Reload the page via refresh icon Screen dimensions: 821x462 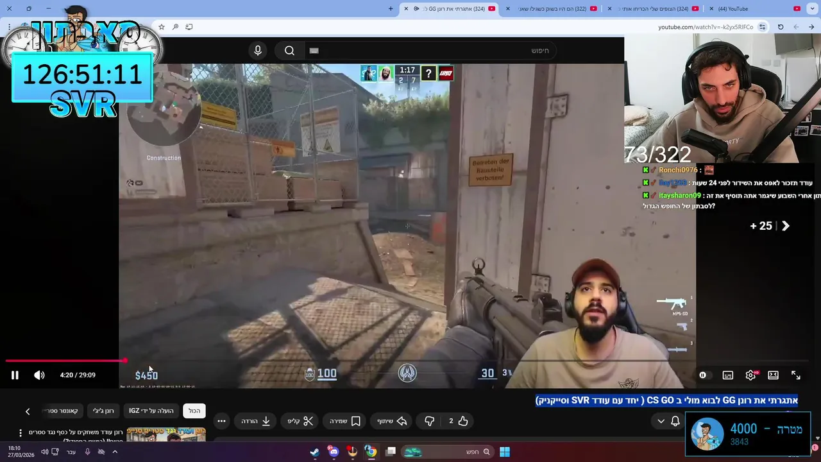[781, 27]
